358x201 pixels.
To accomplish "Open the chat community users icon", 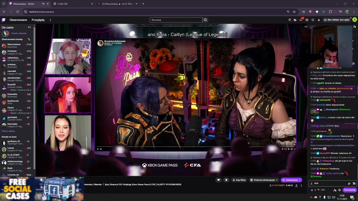I will click(x=355, y=27).
